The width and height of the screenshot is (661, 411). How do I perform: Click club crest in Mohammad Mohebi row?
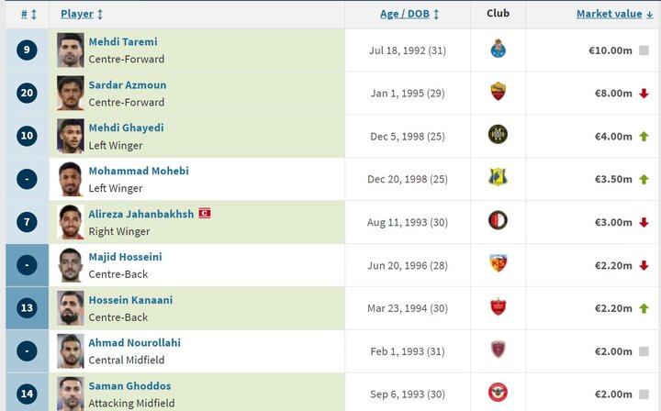(498, 178)
